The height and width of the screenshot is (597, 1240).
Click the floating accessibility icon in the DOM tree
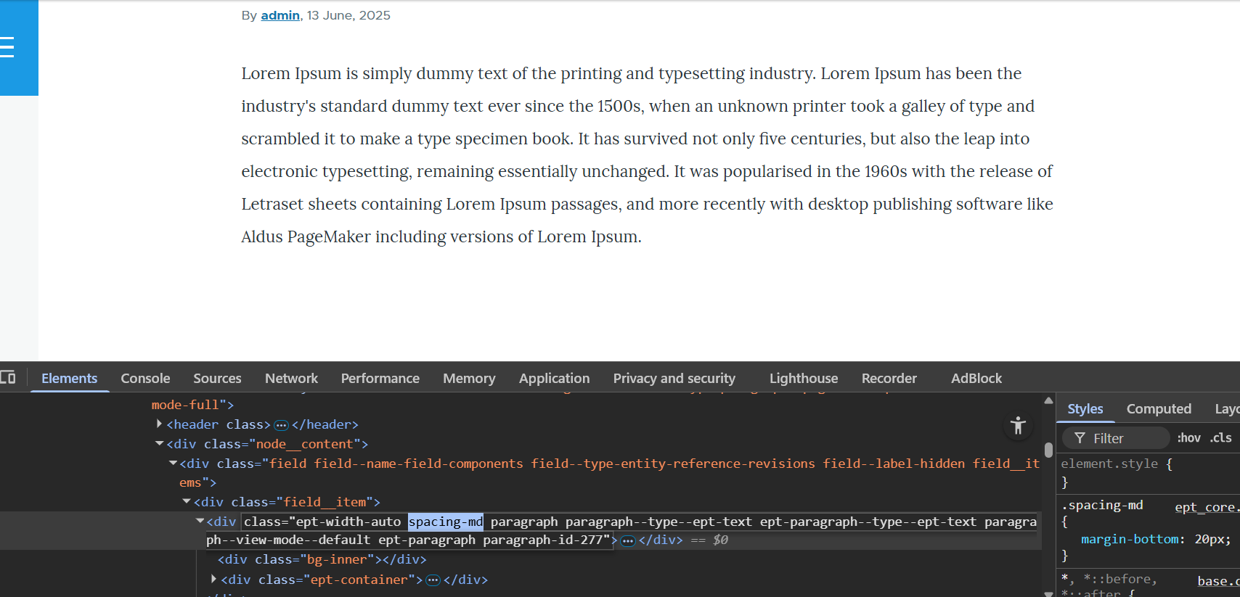[1018, 426]
